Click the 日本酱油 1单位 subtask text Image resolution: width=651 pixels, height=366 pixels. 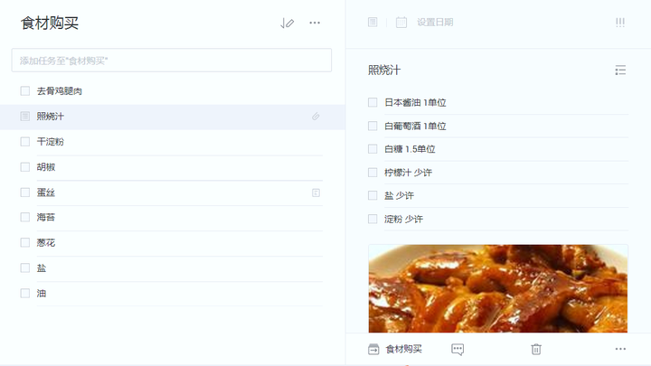tap(415, 102)
